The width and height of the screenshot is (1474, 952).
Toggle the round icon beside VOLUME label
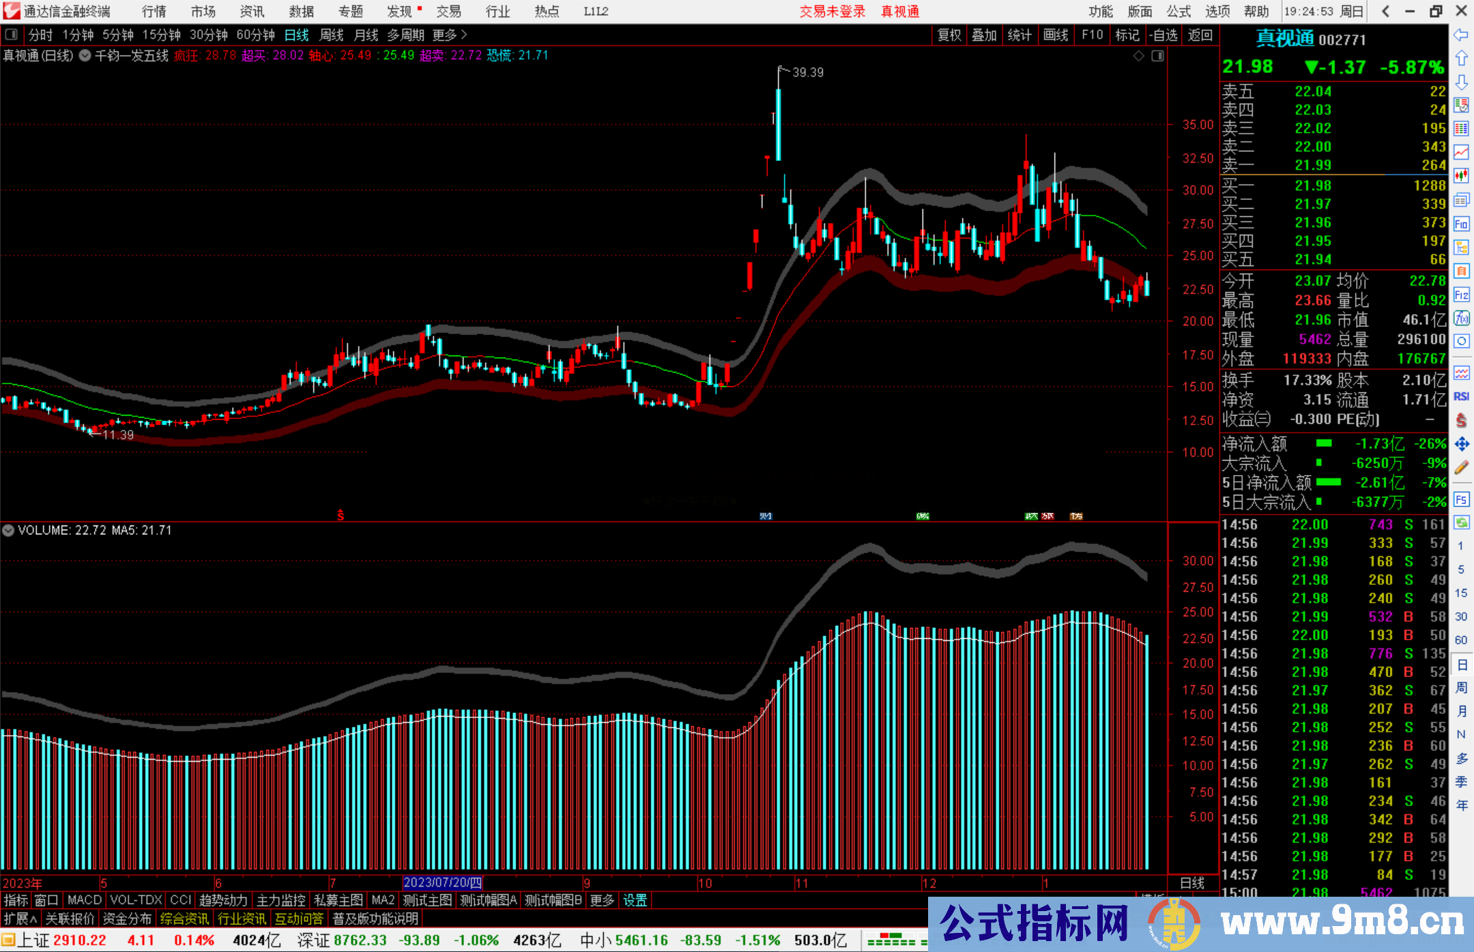[8, 530]
